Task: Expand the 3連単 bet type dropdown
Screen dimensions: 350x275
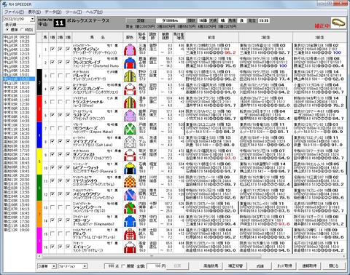Action: [54, 266]
